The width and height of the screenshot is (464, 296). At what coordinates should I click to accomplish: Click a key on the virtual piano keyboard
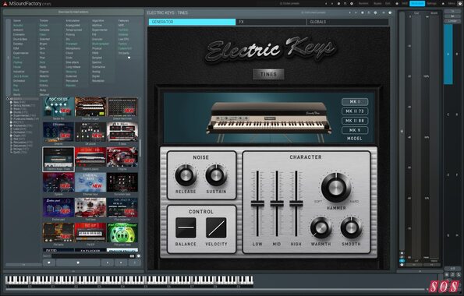(129, 280)
